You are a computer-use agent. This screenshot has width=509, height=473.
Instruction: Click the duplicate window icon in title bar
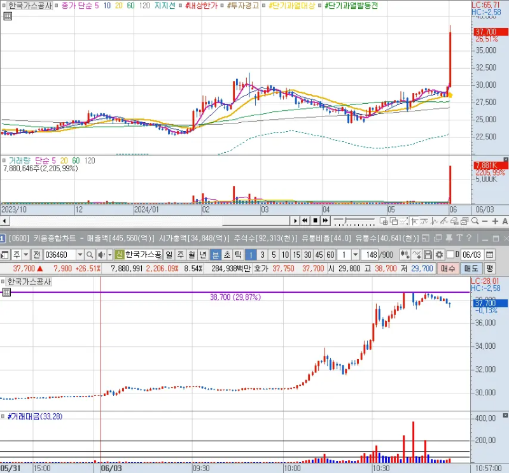point(438,238)
